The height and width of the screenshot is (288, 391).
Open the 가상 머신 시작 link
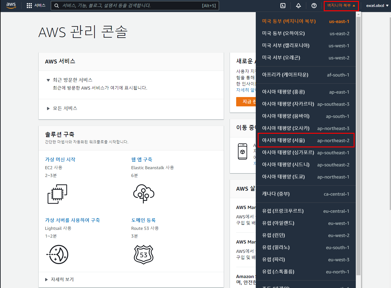[60, 159]
